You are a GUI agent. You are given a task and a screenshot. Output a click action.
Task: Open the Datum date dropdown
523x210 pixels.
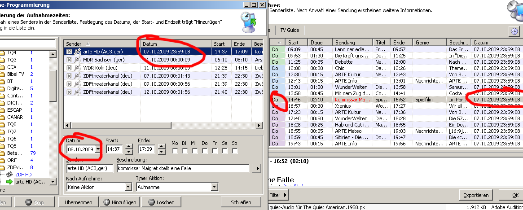(97, 149)
